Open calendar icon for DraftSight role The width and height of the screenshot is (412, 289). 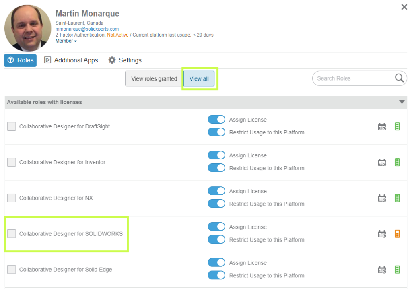pyautogui.click(x=382, y=127)
